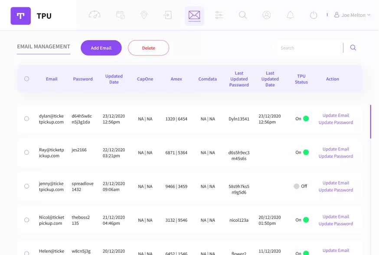Expand the Joe Melton user dropdown

click(x=353, y=15)
